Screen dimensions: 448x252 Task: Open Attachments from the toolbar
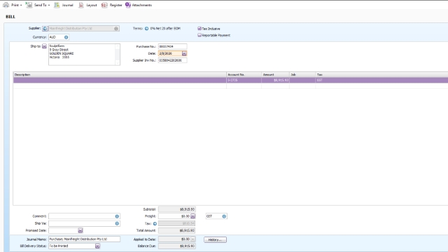[x=139, y=5]
